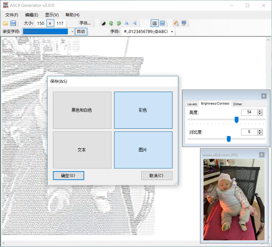The height and width of the screenshot is (247, 272).
Task: Switch to the Levels tab
Action: [192, 104]
